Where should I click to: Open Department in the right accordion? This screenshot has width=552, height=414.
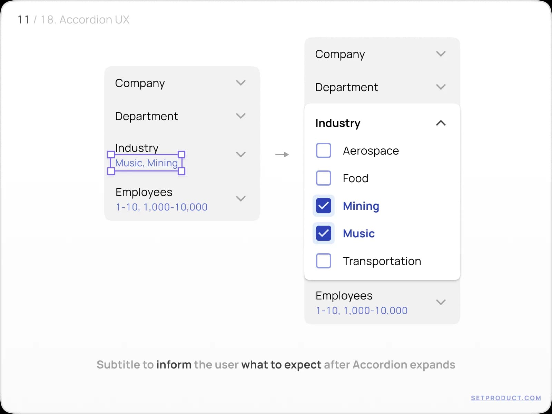pos(441,87)
